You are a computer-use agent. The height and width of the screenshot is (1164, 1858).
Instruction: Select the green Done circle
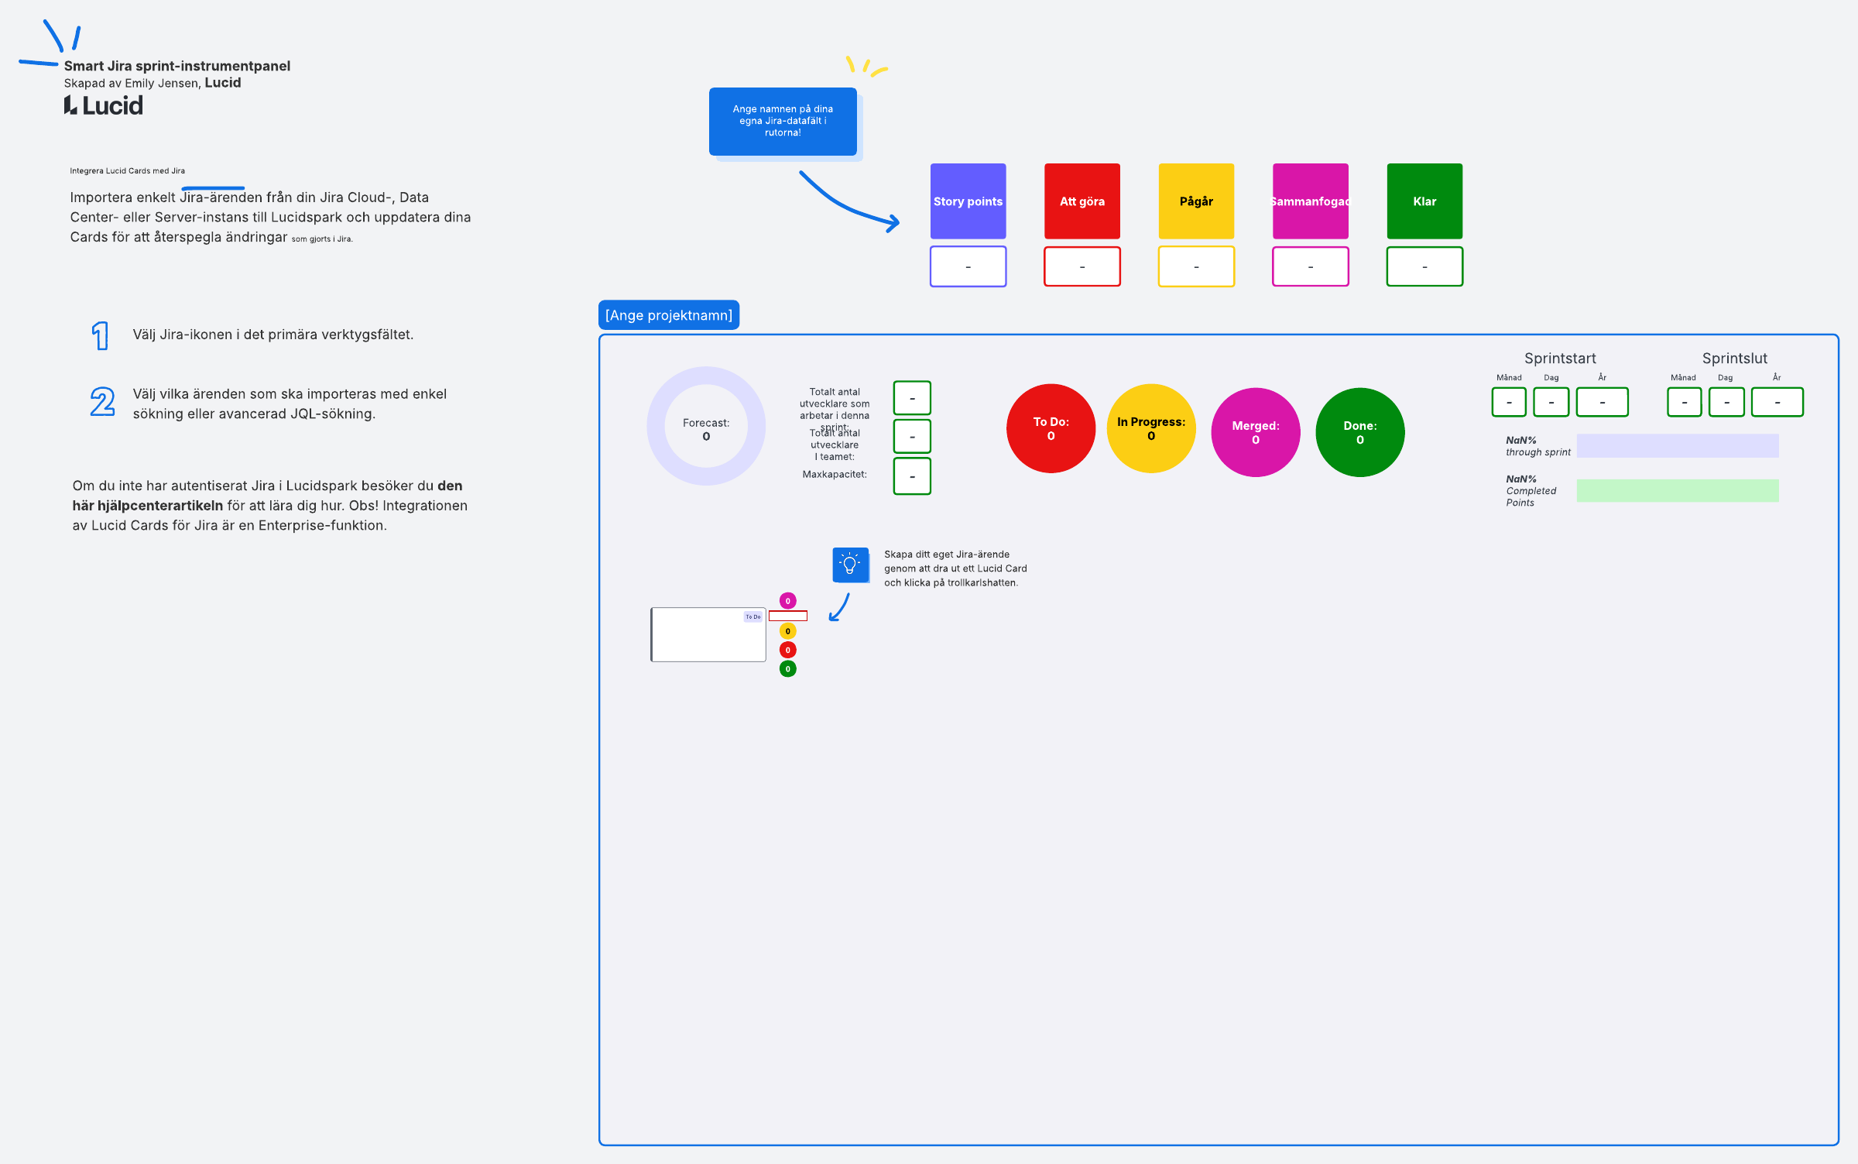1360,432
